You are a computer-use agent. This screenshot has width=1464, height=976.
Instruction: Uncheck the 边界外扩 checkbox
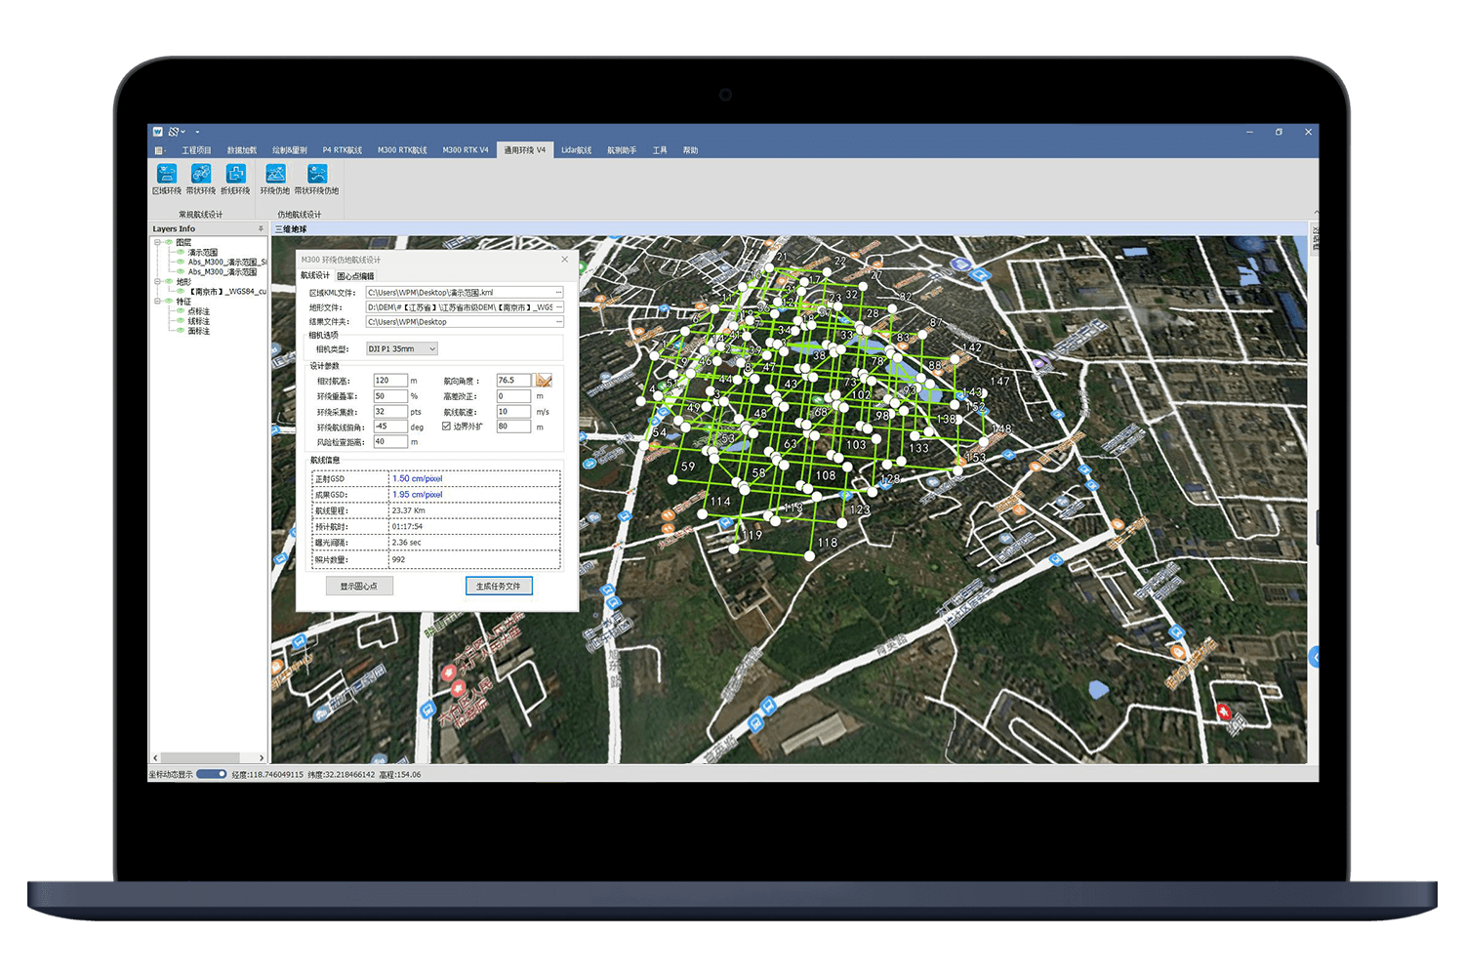coord(446,427)
